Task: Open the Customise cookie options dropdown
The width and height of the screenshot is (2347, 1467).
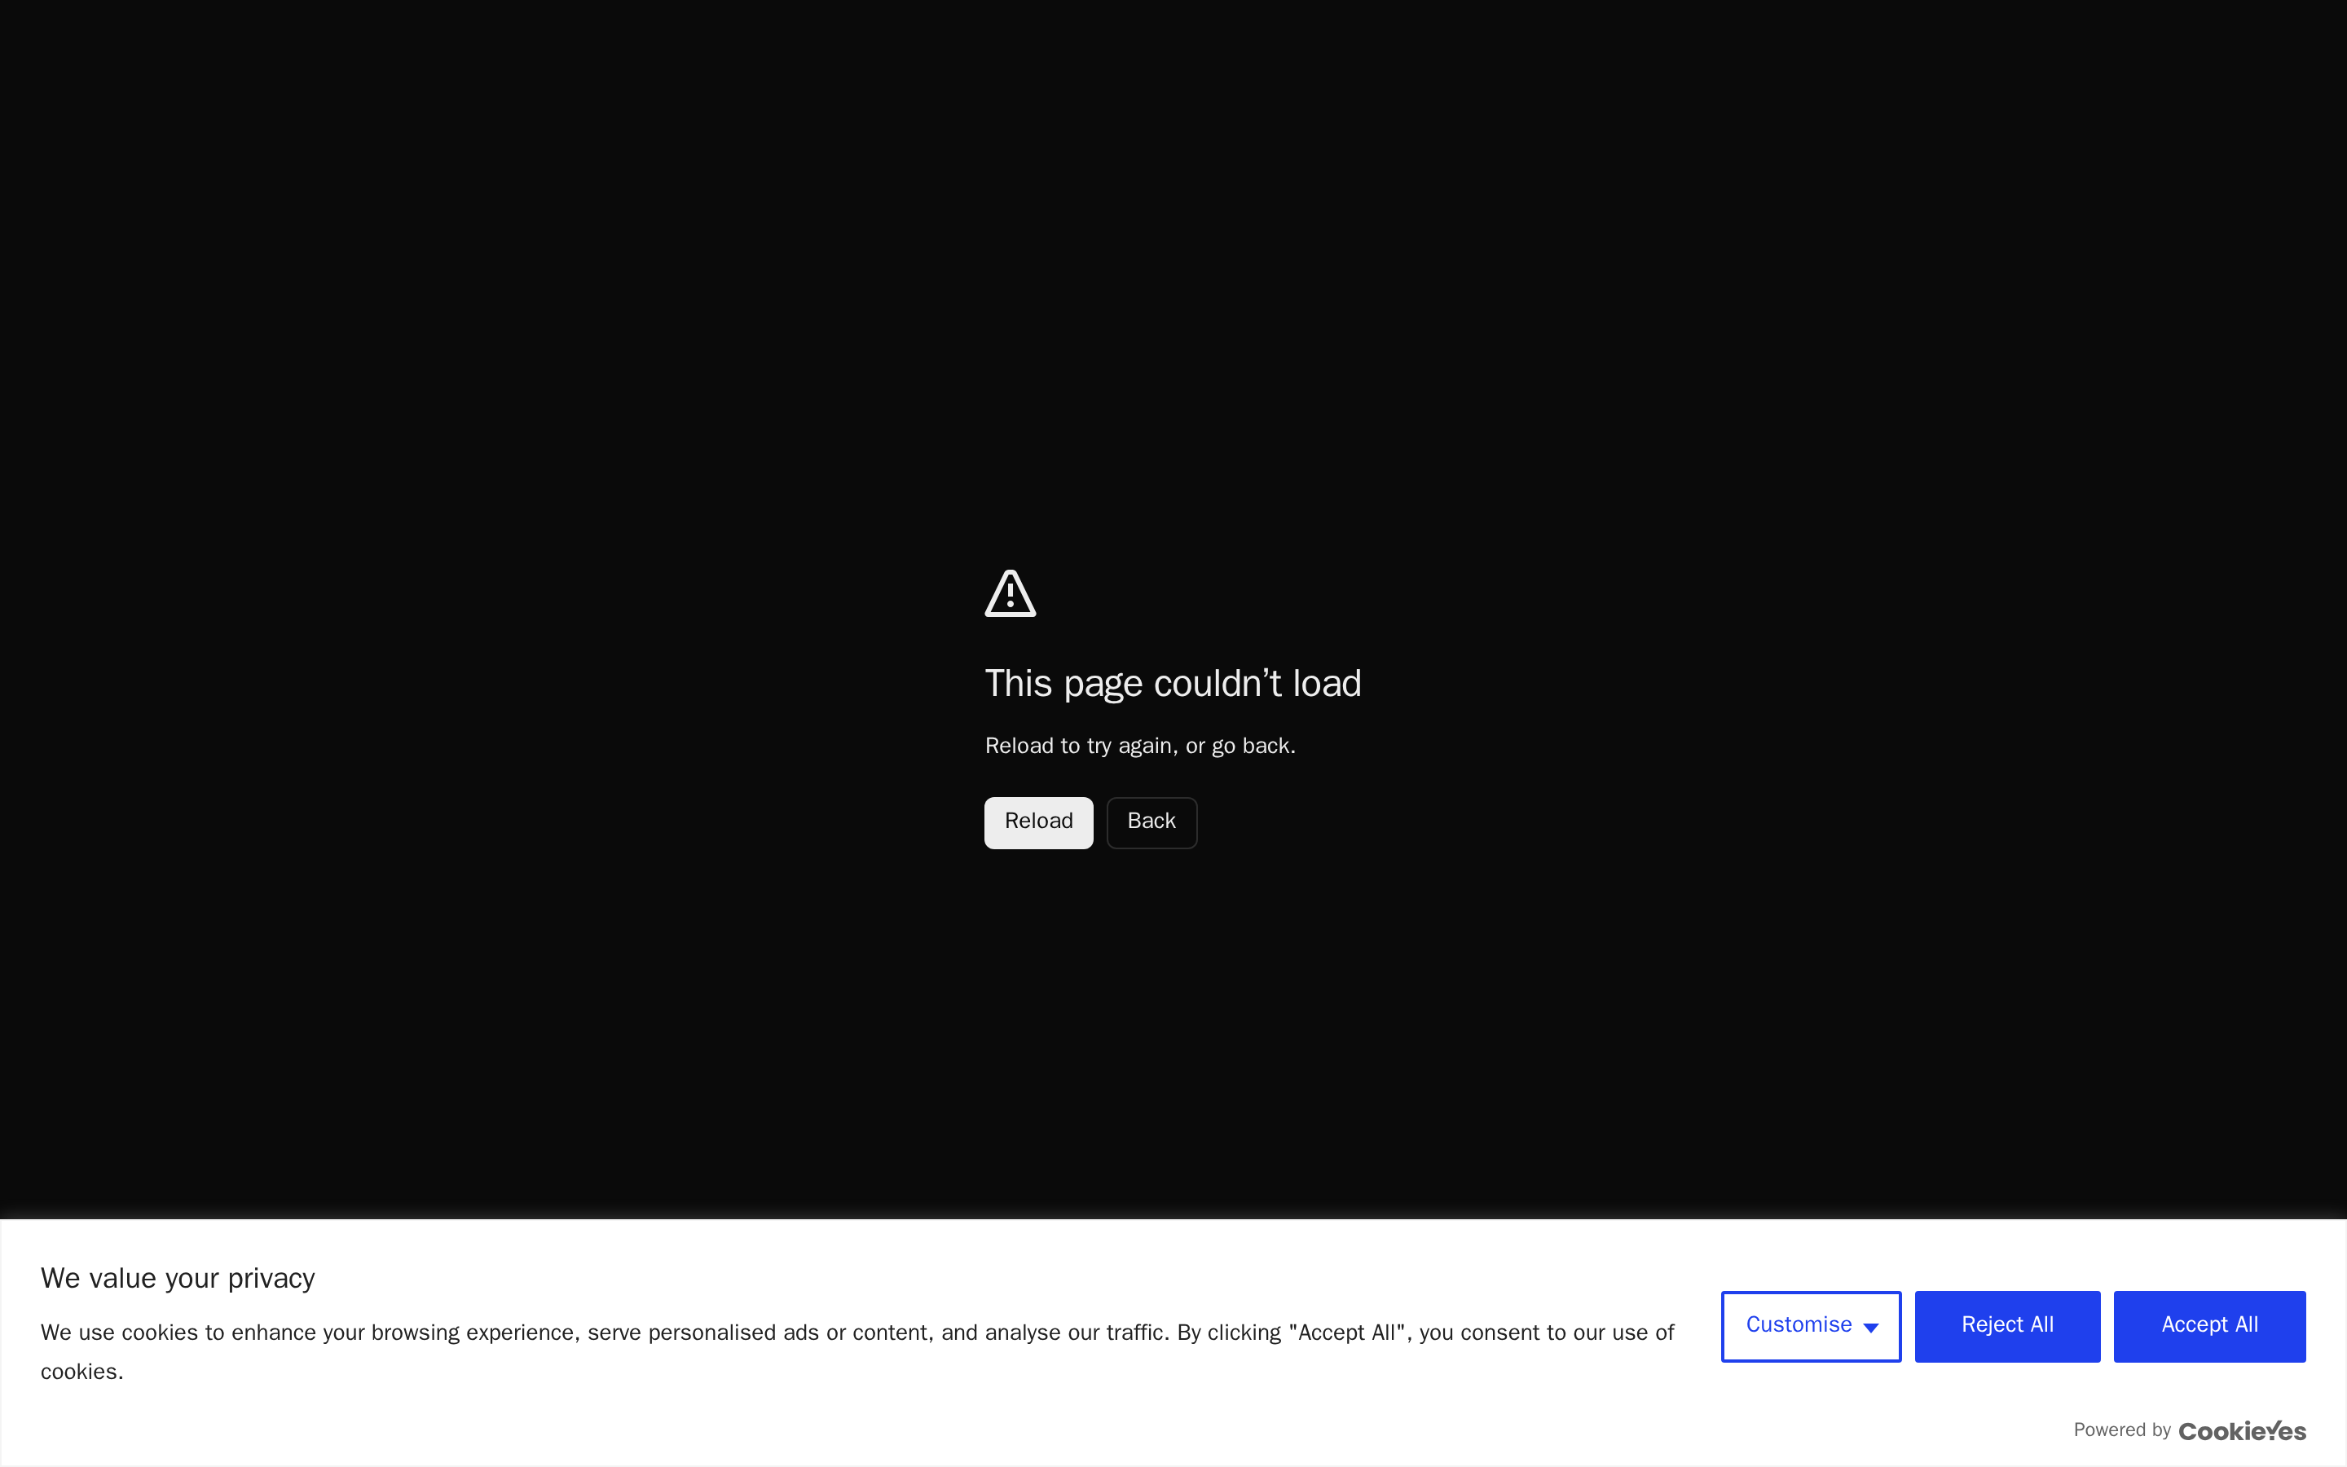Action: pos(1811,1326)
